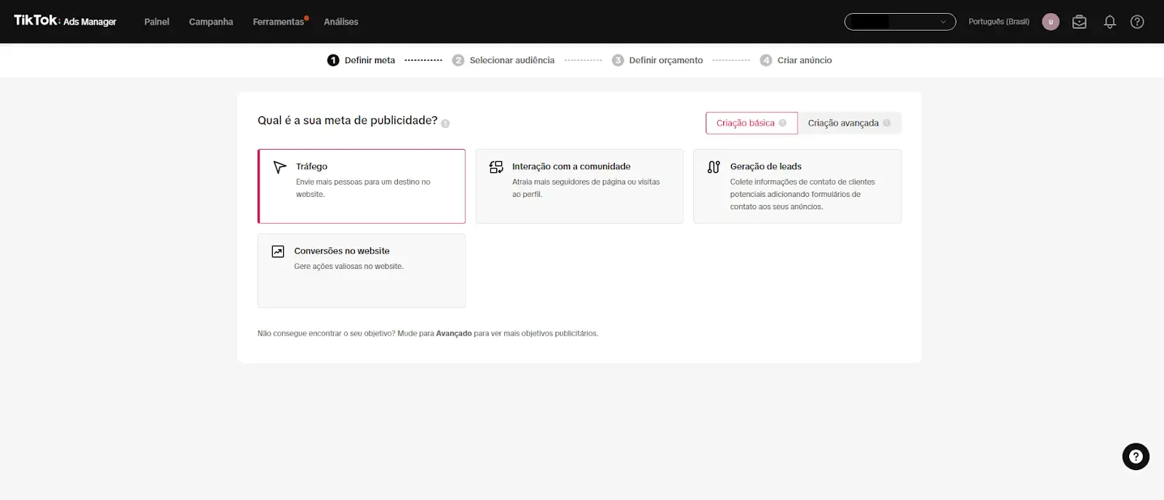
Task: Show info tooltip on Criação básica
Action: (783, 123)
